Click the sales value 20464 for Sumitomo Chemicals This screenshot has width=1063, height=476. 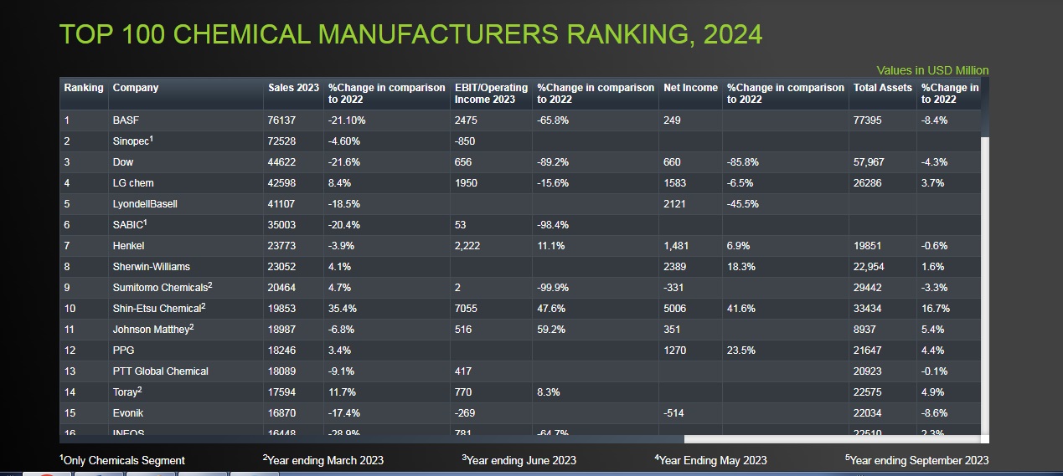[282, 288]
